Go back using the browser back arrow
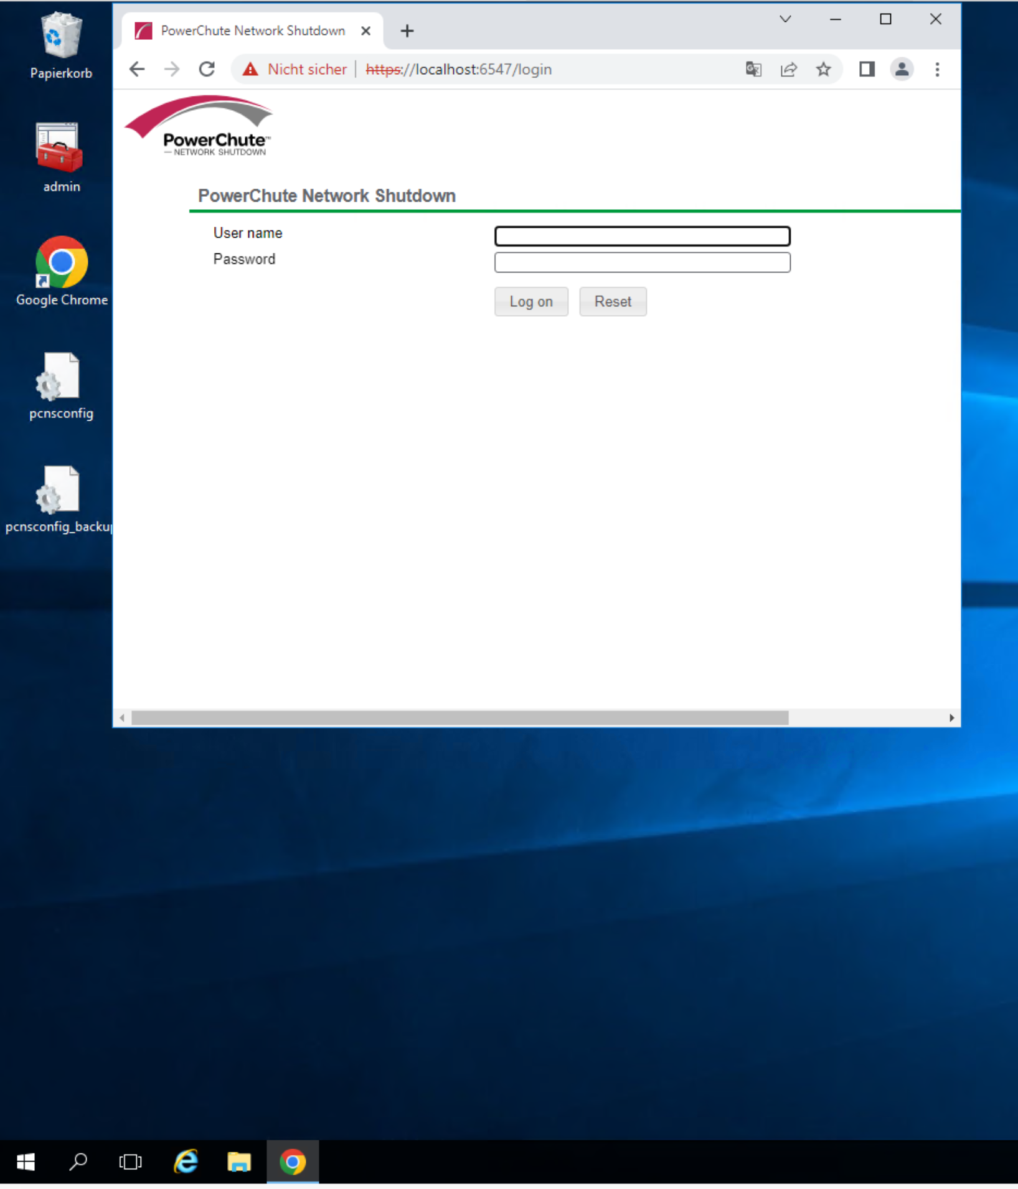The image size is (1018, 1189). [137, 69]
